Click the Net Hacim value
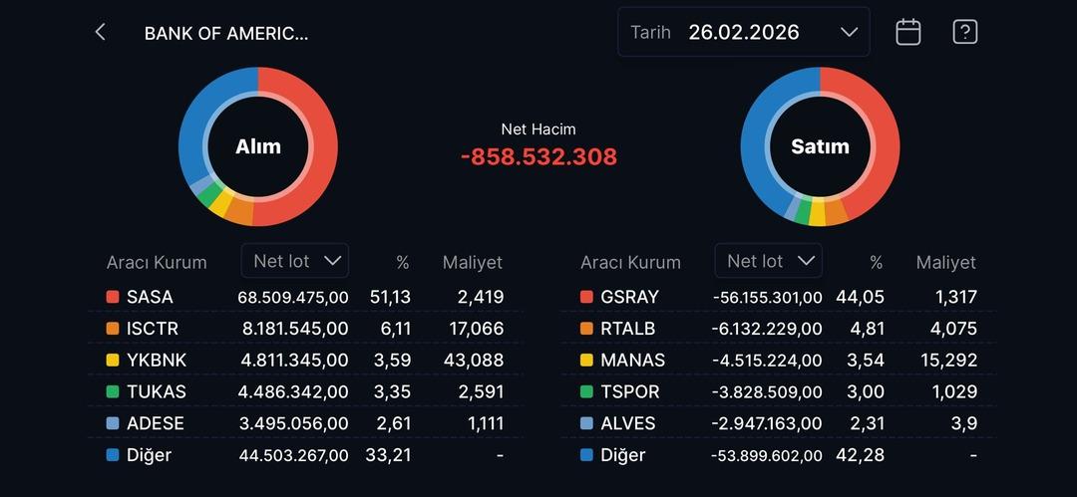Viewport: 1077px width, 497px height. click(538, 156)
